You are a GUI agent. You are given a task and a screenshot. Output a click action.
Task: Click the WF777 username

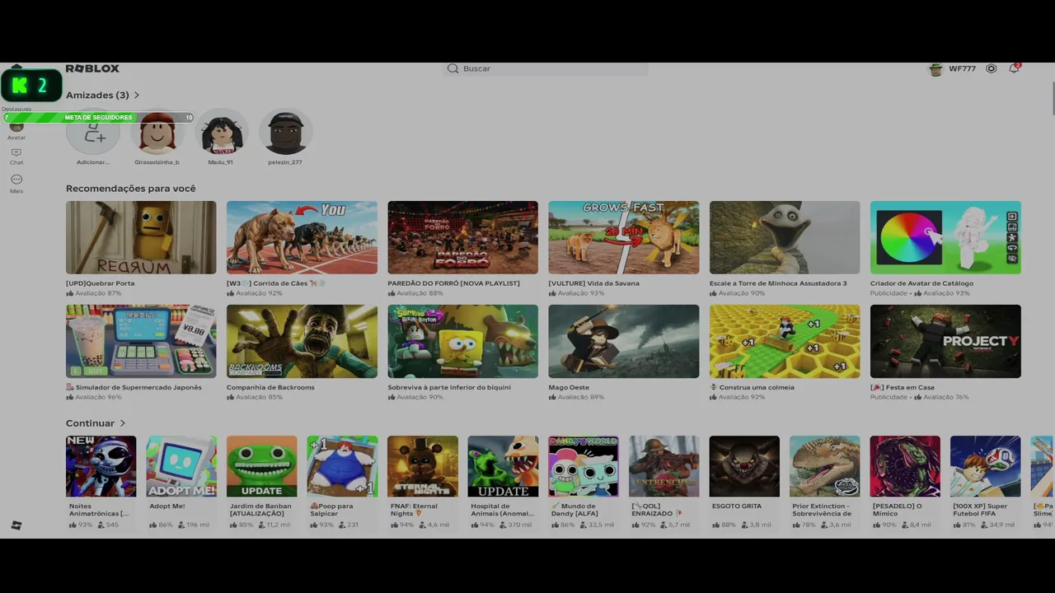pyautogui.click(x=962, y=68)
